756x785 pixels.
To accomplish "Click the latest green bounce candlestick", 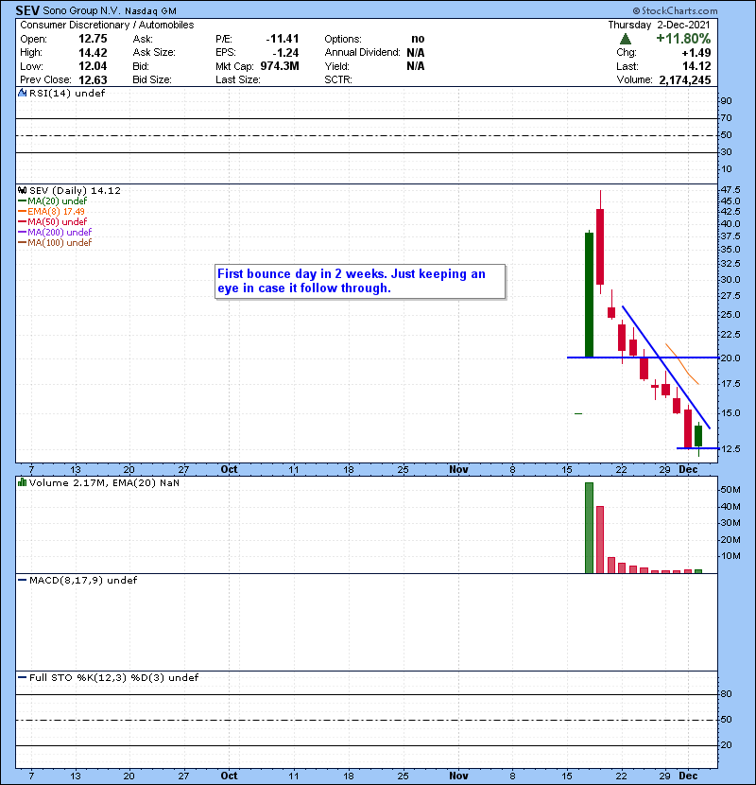I will [x=698, y=436].
